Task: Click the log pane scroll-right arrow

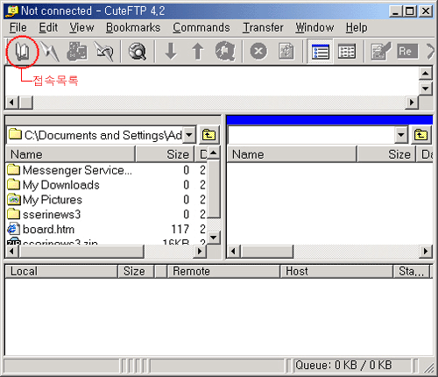Action: coord(412,103)
